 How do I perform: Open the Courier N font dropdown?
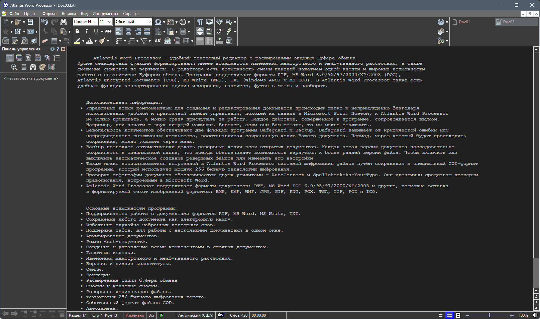tap(85, 22)
